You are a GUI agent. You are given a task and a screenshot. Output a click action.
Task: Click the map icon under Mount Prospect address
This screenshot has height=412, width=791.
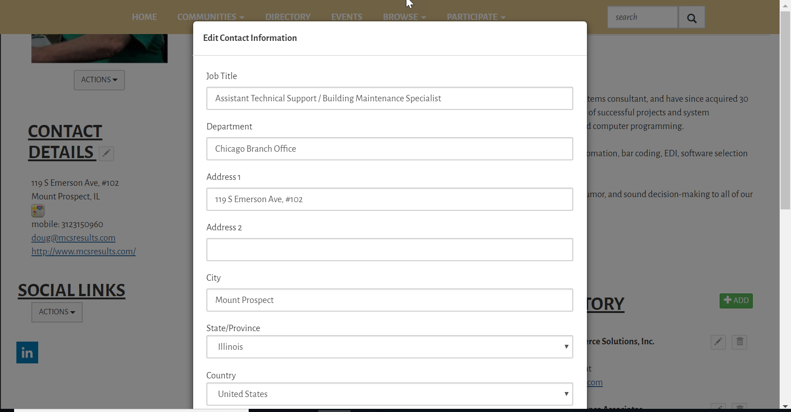coord(38,211)
